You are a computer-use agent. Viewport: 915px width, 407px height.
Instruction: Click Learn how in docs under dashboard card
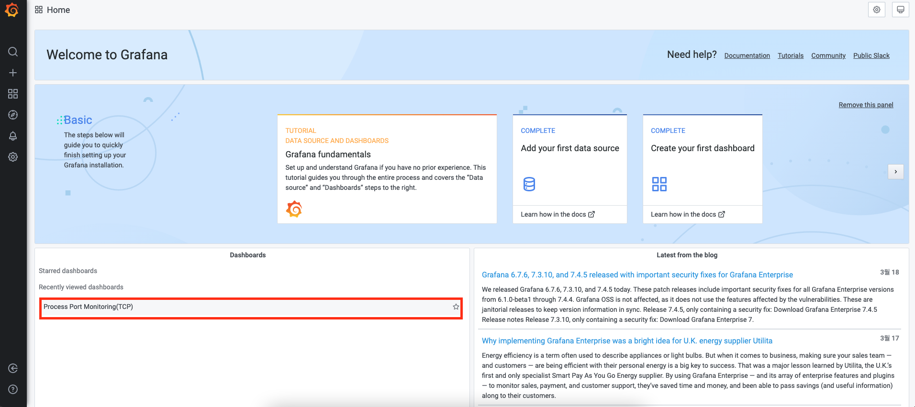coord(688,214)
